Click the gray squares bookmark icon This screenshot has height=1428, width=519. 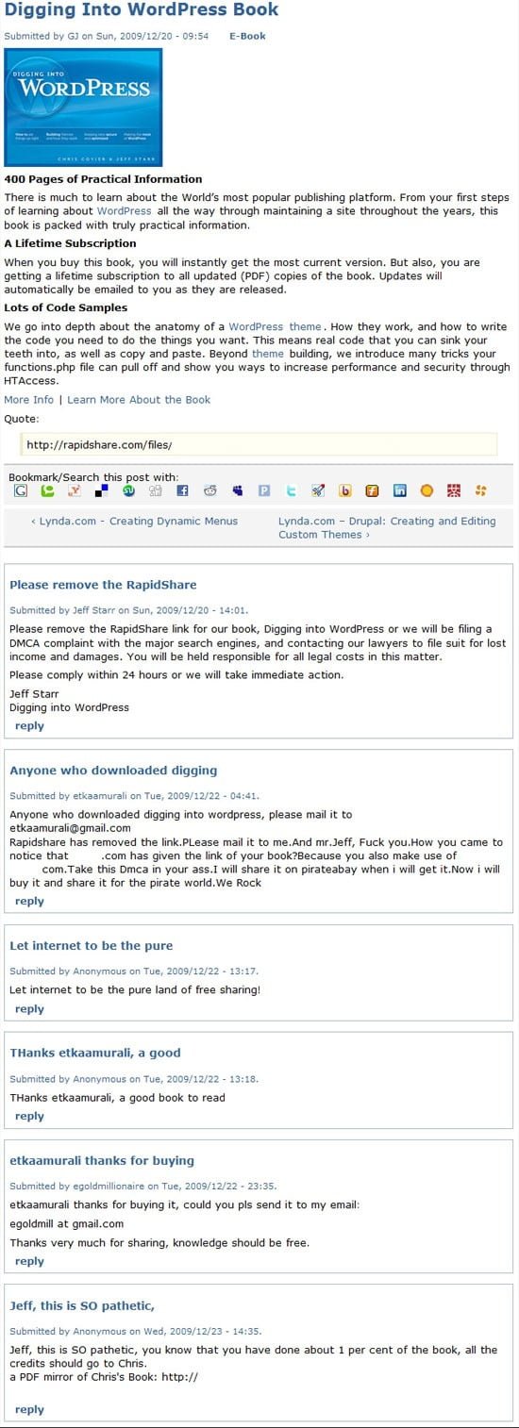tap(156, 490)
